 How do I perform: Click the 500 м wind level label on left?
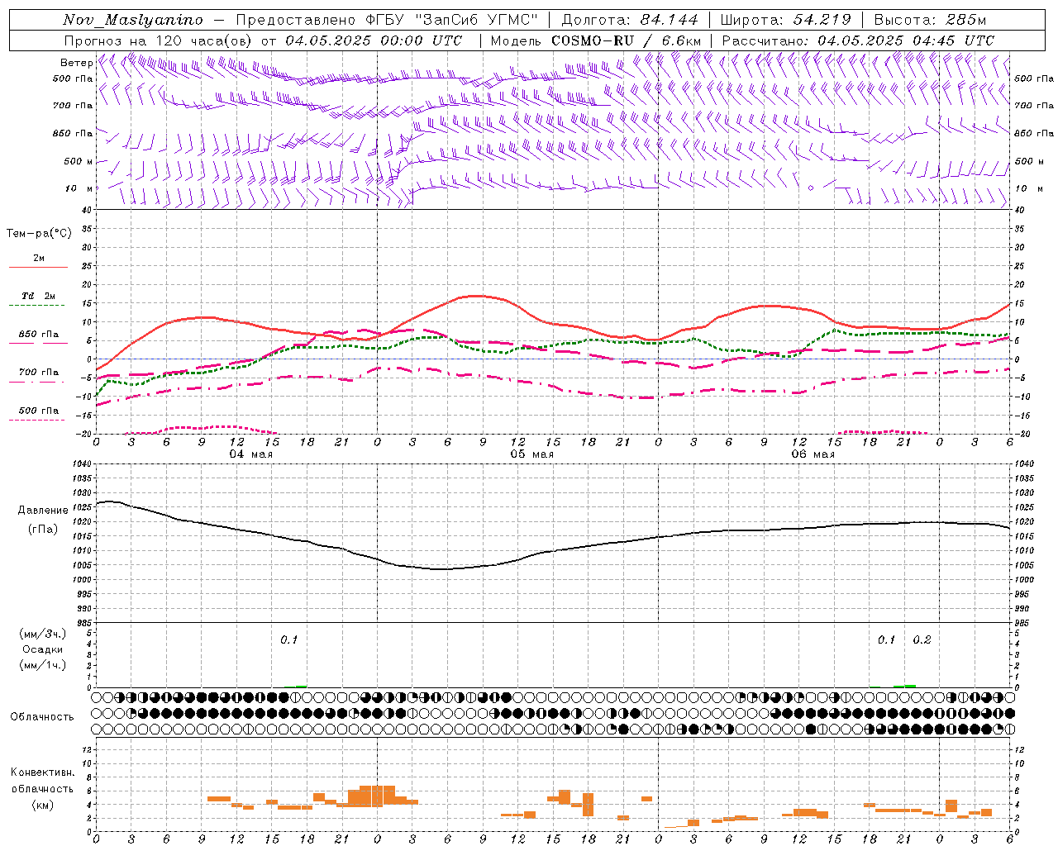[79, 161]
